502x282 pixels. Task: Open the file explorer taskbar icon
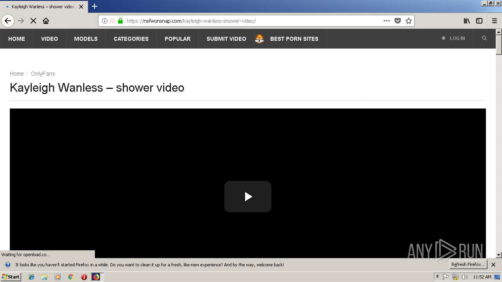click(44, 277)
